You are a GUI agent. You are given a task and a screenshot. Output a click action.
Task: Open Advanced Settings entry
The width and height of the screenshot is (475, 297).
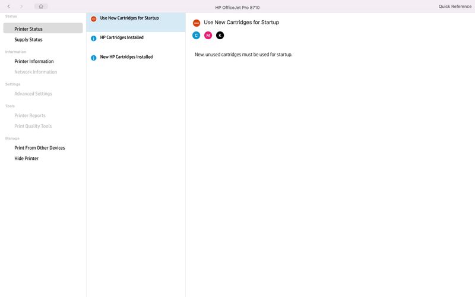coord(33,94)
